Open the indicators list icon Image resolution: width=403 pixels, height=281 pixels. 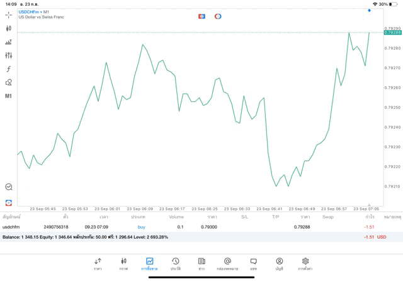point(8,42)
